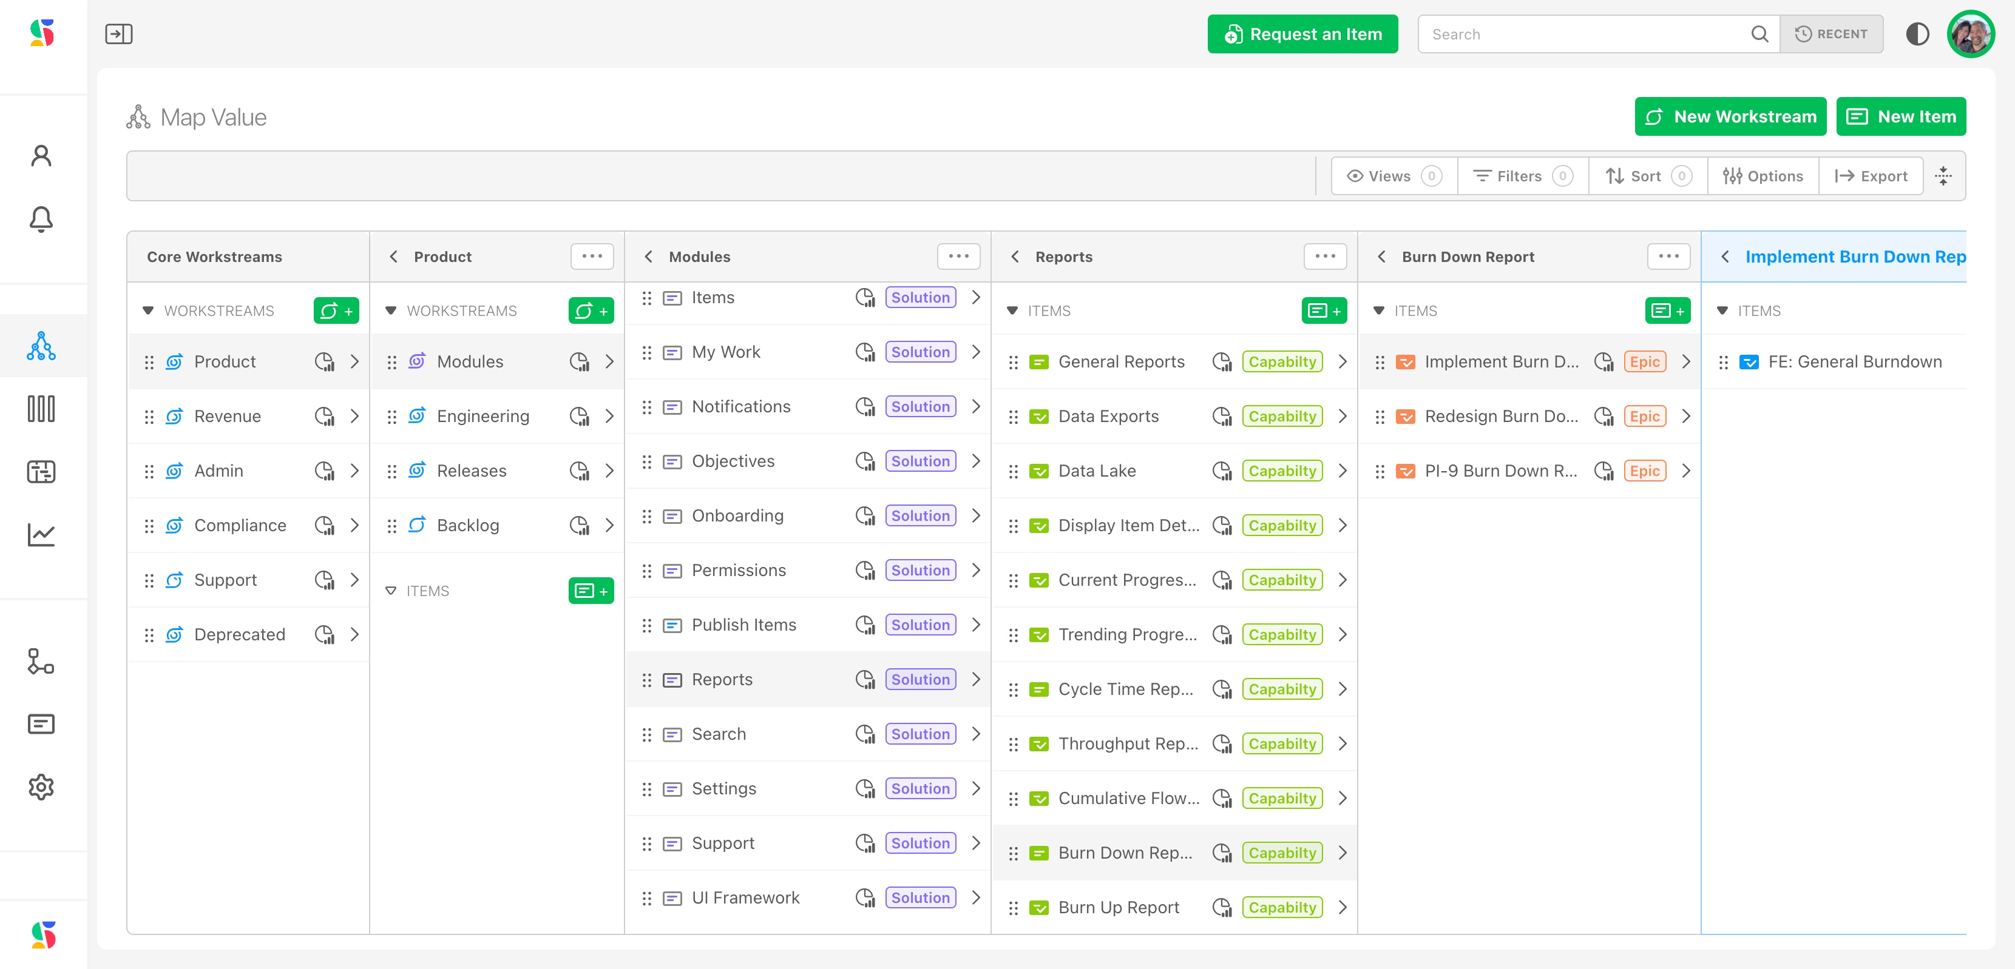Click the Map Value tree sidebar icon

point(41,346)
